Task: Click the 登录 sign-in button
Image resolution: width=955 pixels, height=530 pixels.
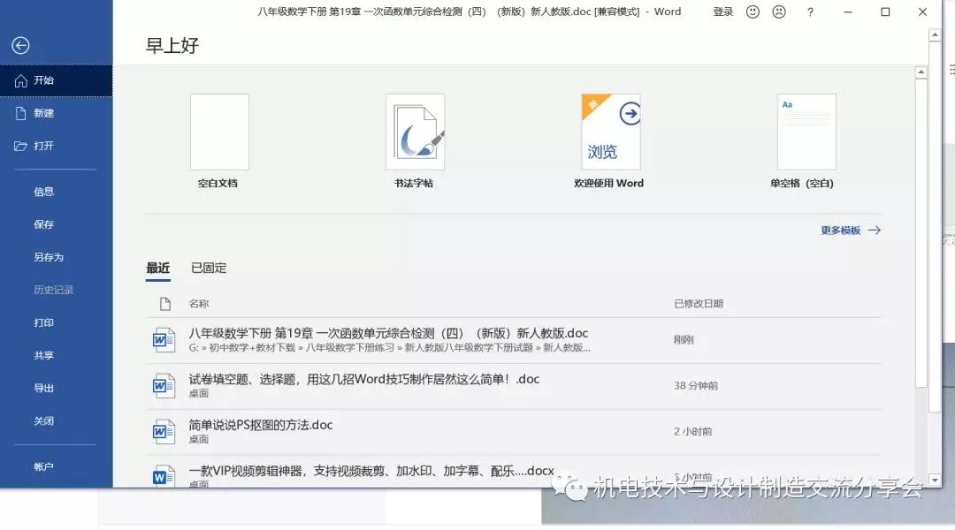Action: click(722, 11)
